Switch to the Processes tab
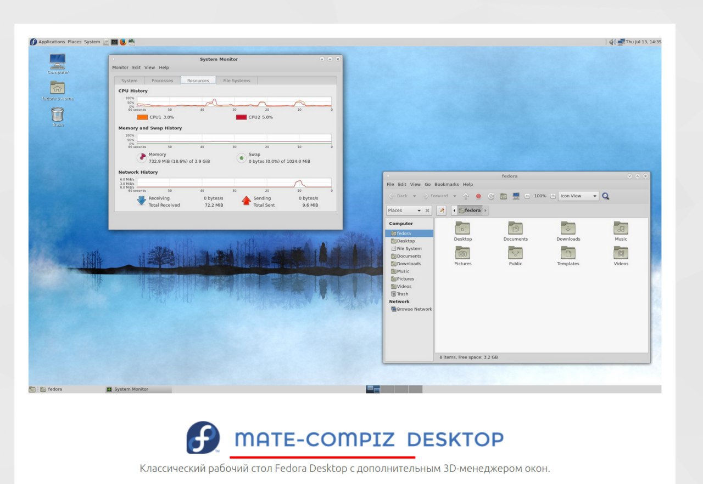This screenshot has width=703, height=484. (x=162, y=81)
